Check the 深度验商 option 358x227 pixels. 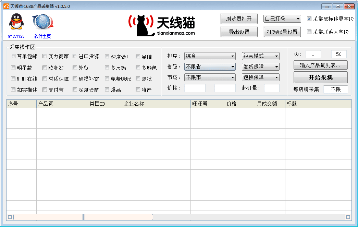(75, 90)
